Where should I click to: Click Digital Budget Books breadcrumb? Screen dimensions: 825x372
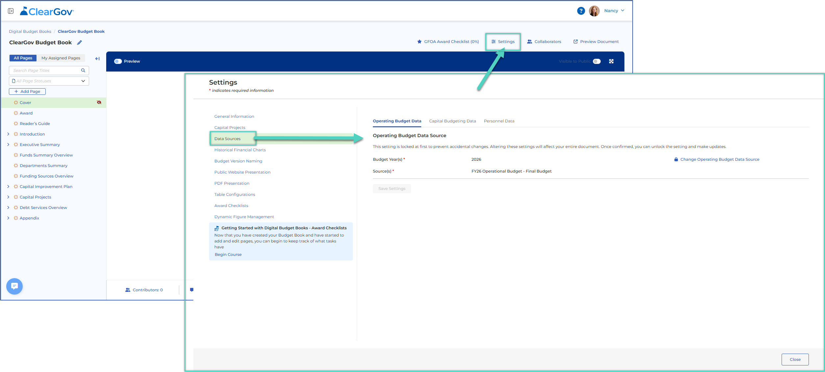[30, 31]
